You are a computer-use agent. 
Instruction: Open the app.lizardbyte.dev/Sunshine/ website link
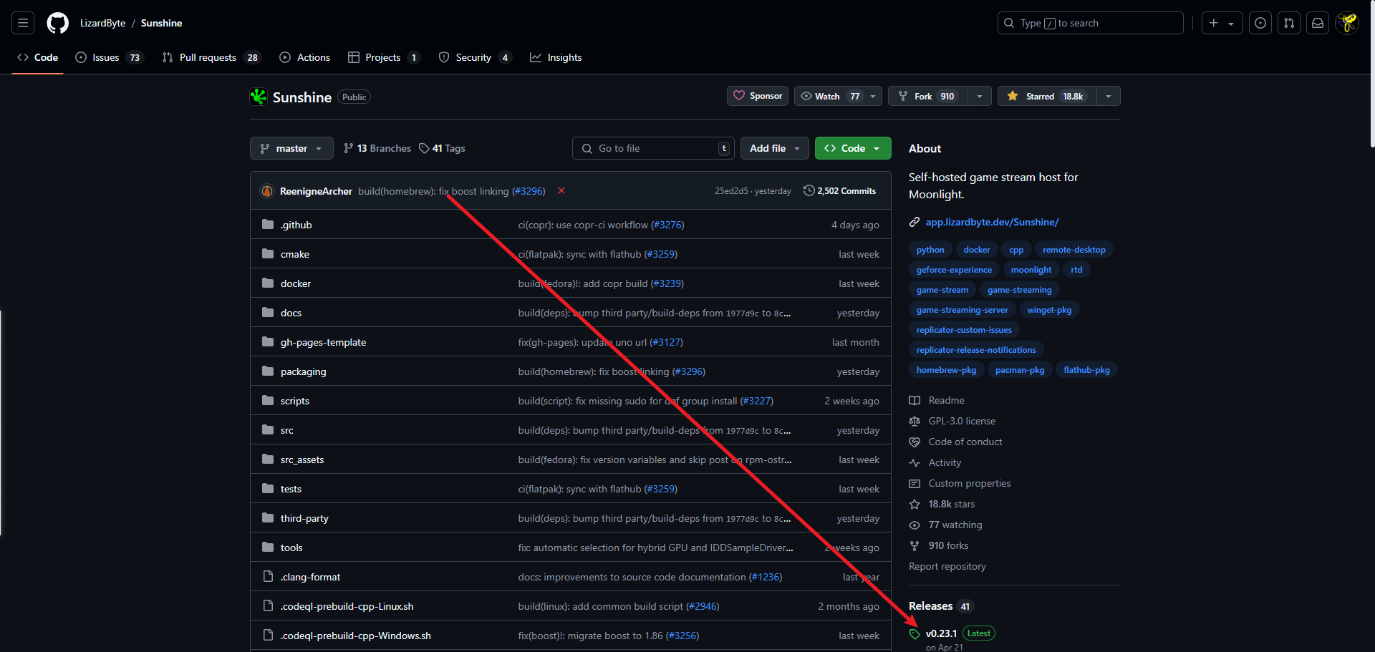tap(992, 222)
